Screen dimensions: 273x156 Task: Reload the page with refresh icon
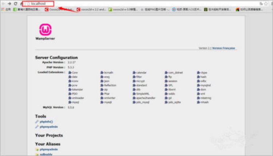[16, 4]
